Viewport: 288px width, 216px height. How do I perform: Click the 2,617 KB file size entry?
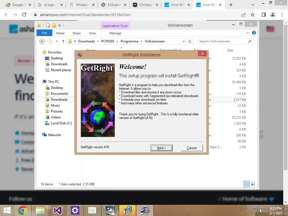click(239, 100)
